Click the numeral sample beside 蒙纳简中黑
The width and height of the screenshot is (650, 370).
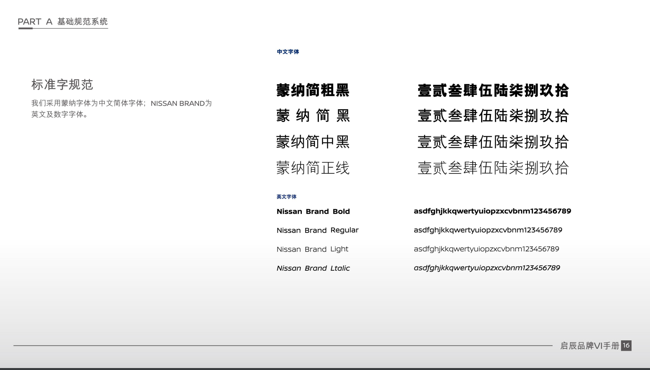pyautogui.click(x=493, y=142)
